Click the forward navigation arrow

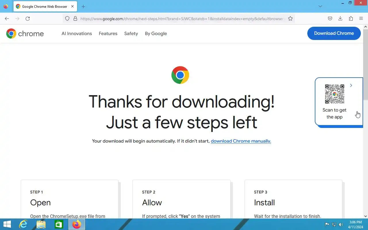click(17, 19)
